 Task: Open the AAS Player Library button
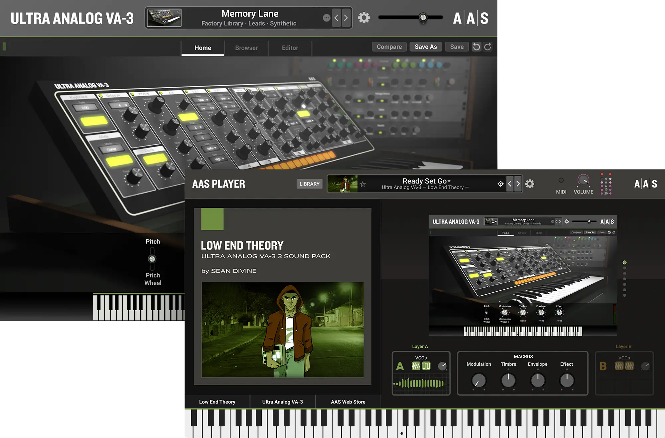click(x=309, y=184)
